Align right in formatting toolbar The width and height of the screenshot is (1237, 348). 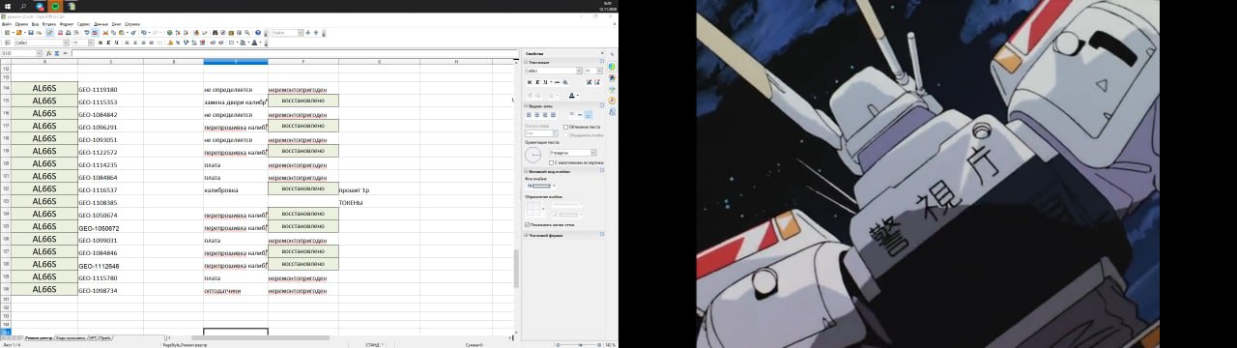[x=143, y=43]
